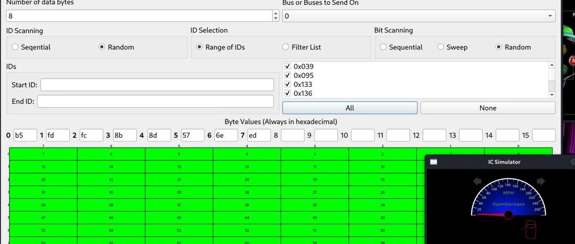The width and height of the screenshot is (575, 244).
Task: Toggle the 0x133 ID checkbox
Action: [287, 84]
